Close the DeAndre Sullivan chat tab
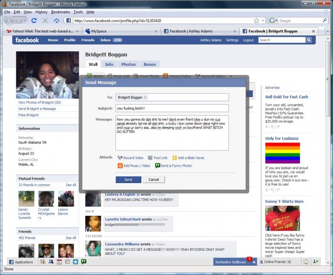Viewport: 333px width, 275px height. (254, 262)
